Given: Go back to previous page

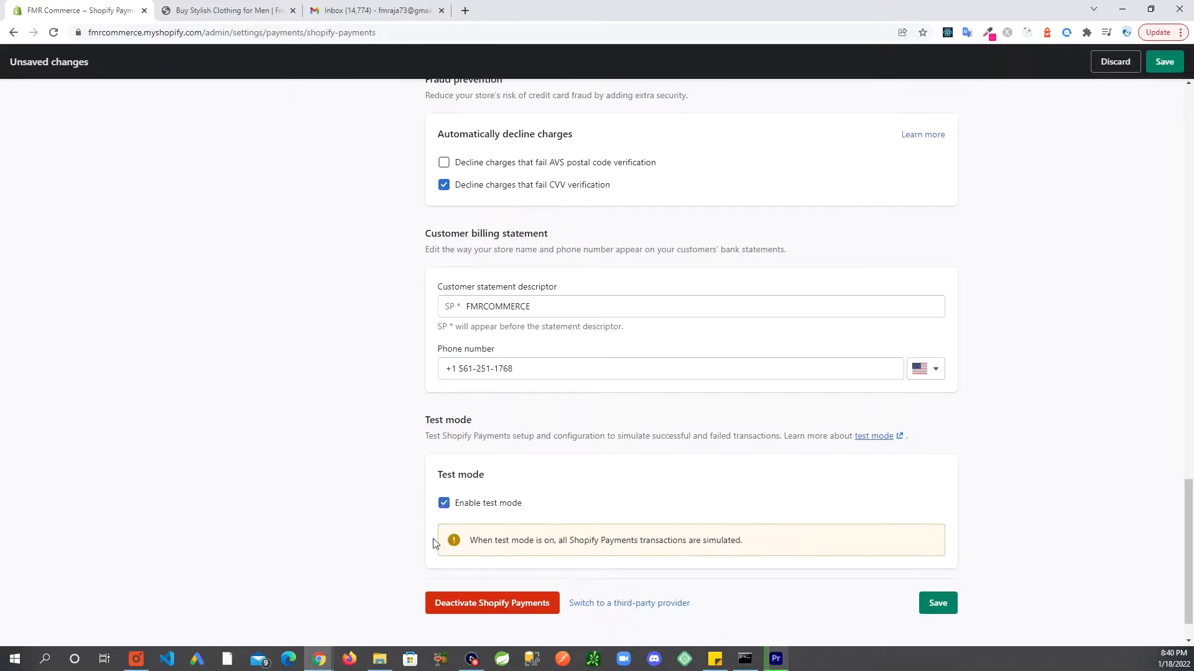Looking at the screenshot, I should click(14, 32).
